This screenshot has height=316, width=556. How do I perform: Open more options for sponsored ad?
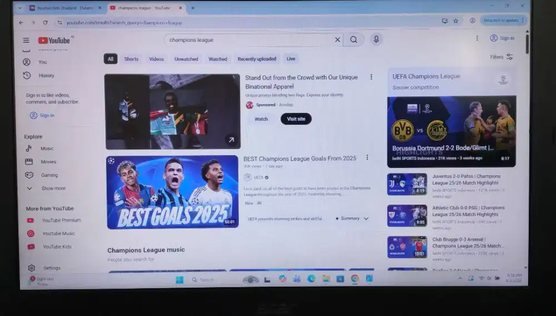coord(371,77)
